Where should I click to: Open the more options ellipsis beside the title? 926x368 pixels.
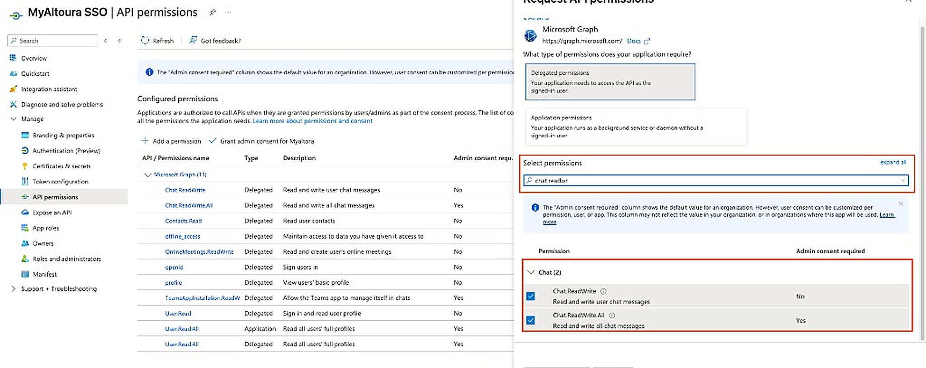[x=228, y=12]
